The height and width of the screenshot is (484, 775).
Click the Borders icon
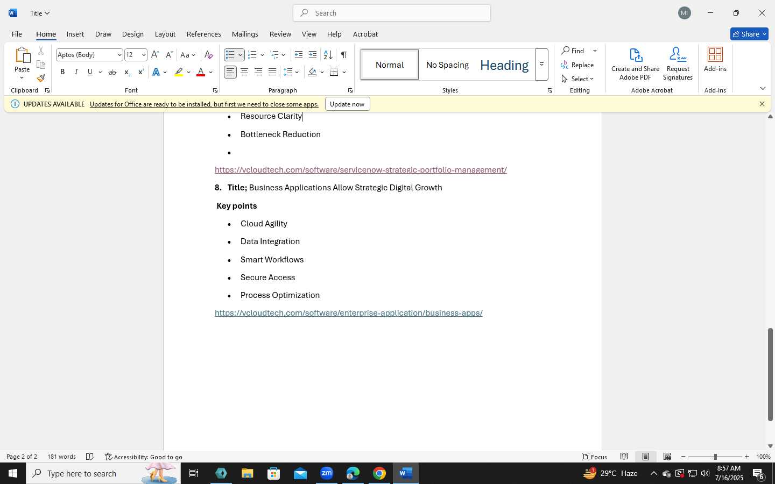point(334,72)
